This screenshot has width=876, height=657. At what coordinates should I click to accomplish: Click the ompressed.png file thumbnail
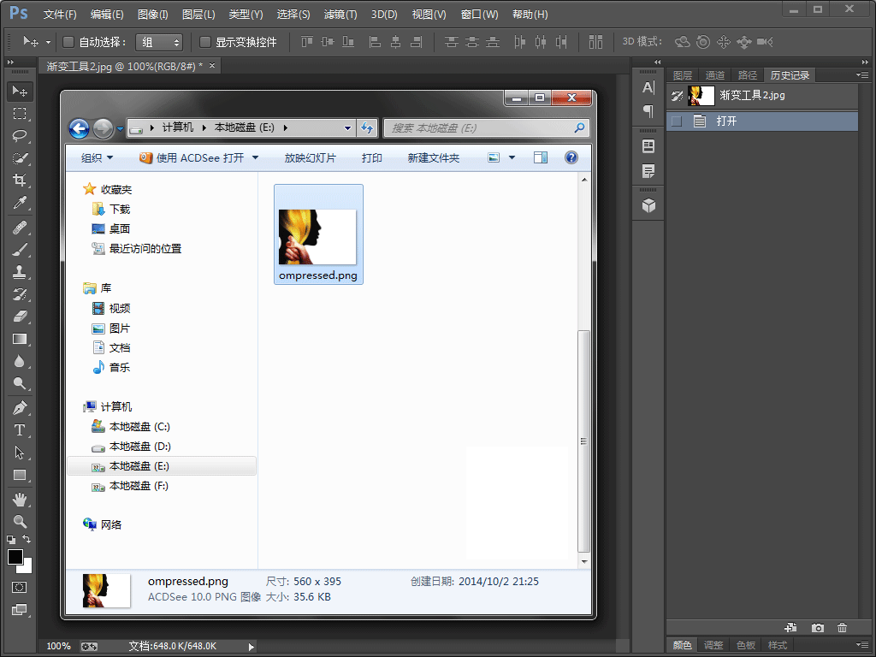[x=317, y=237]
